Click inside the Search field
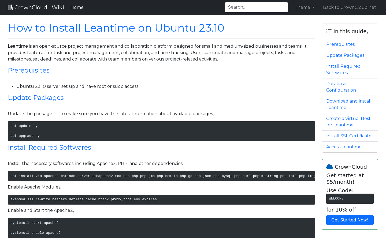The image size is (386, 241). click(256, 7)
